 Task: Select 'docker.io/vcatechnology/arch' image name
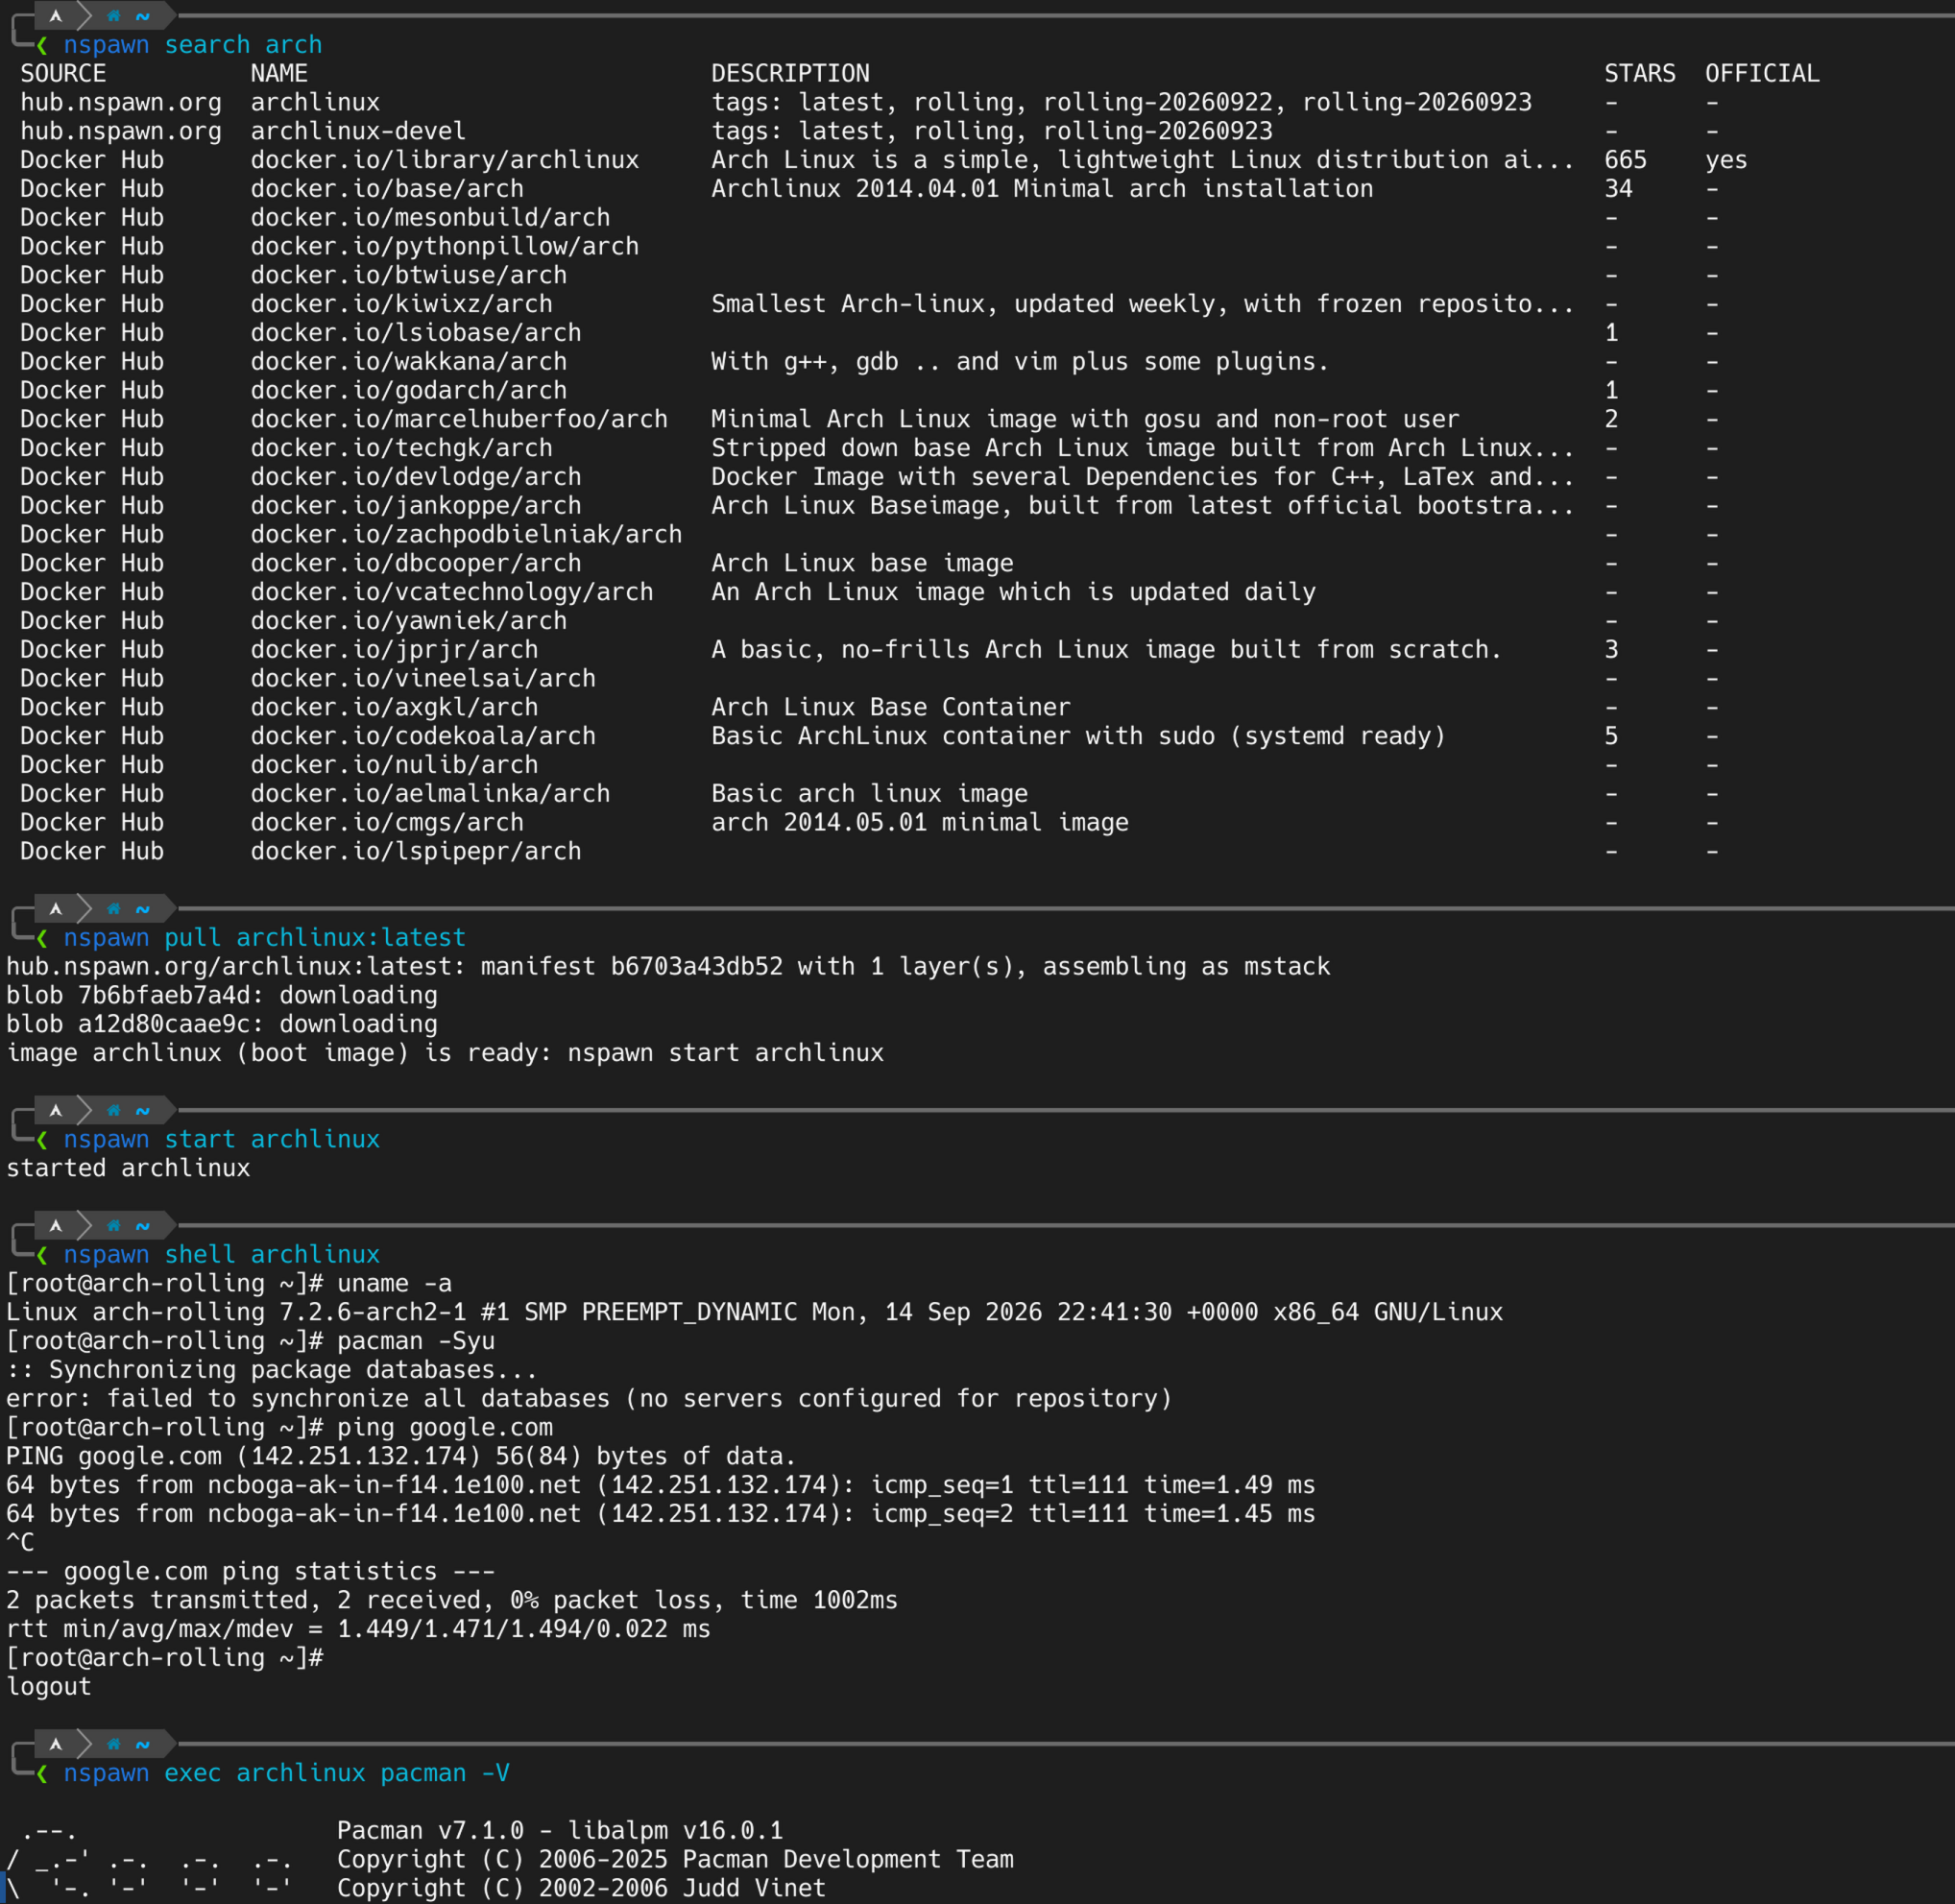tap(452, 592)
